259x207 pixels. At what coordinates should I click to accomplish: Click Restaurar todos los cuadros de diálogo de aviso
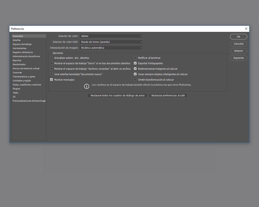[x=117, y=95]
